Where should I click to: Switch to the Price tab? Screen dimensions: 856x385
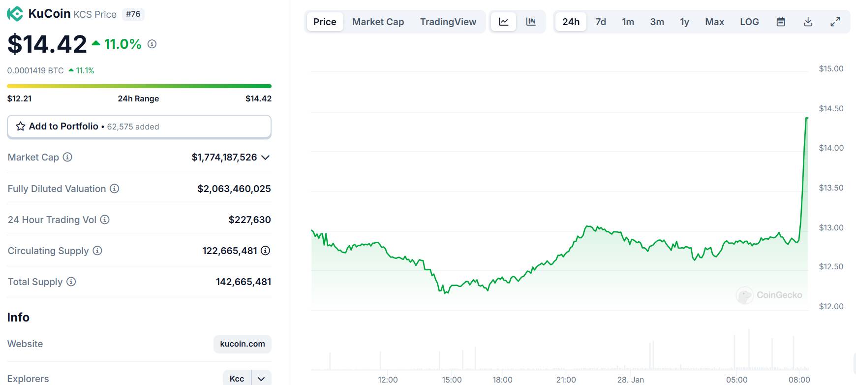pos(325,22)
